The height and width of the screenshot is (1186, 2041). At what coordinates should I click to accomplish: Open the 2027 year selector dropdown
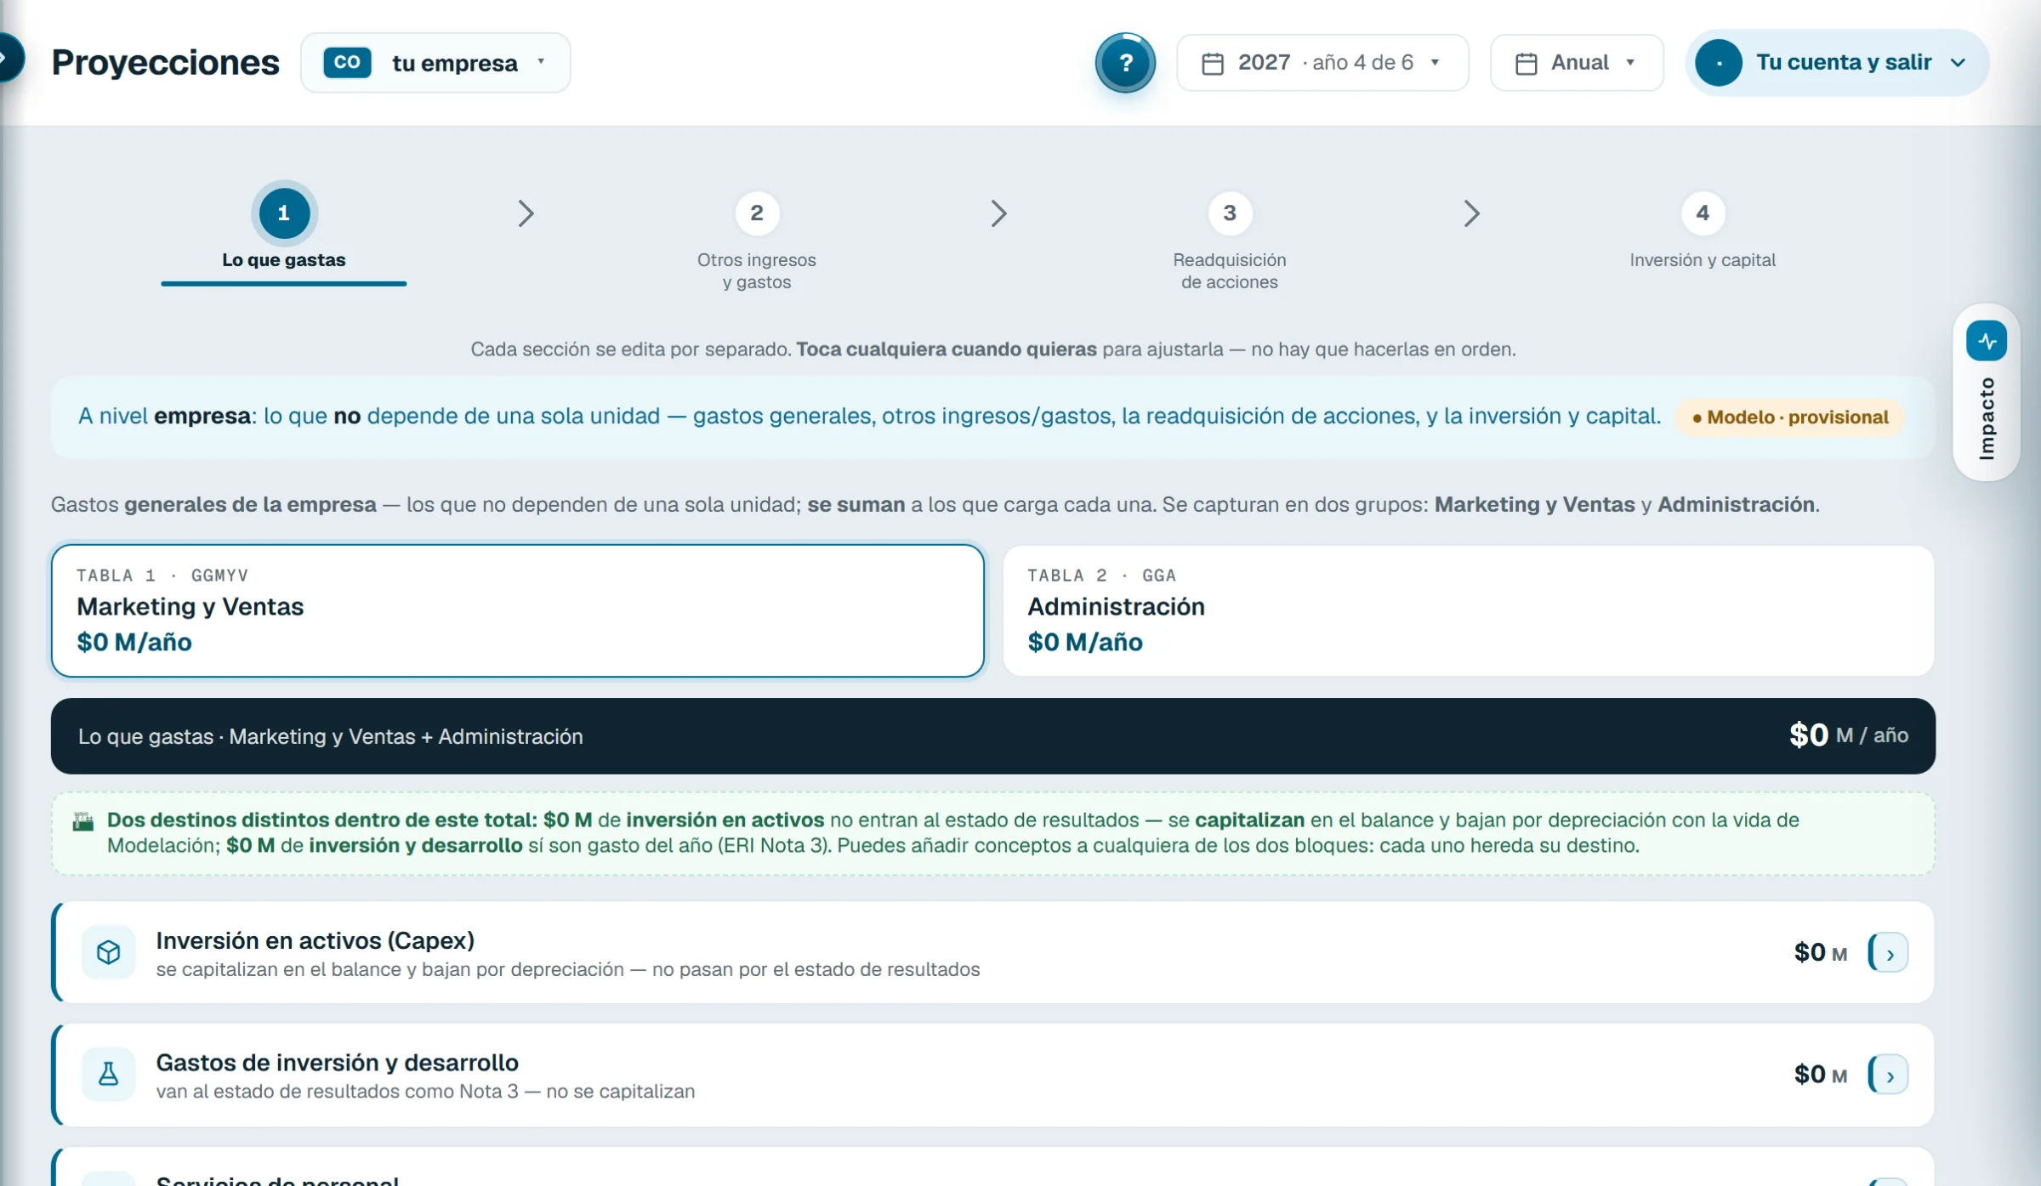click(x=1322, y=63)
